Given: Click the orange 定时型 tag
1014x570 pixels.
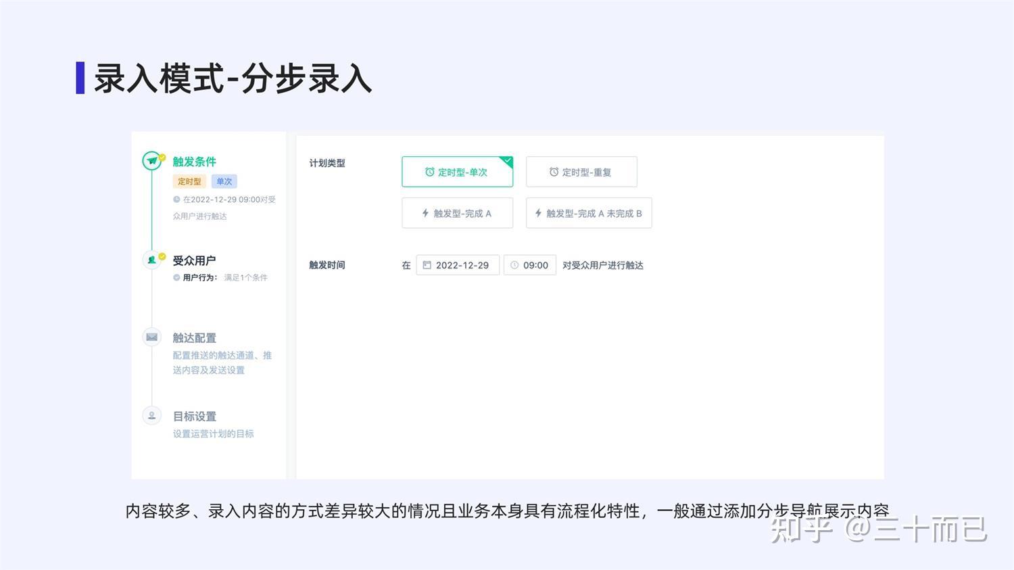Looking at the screenshot, I should click(189, 181).
